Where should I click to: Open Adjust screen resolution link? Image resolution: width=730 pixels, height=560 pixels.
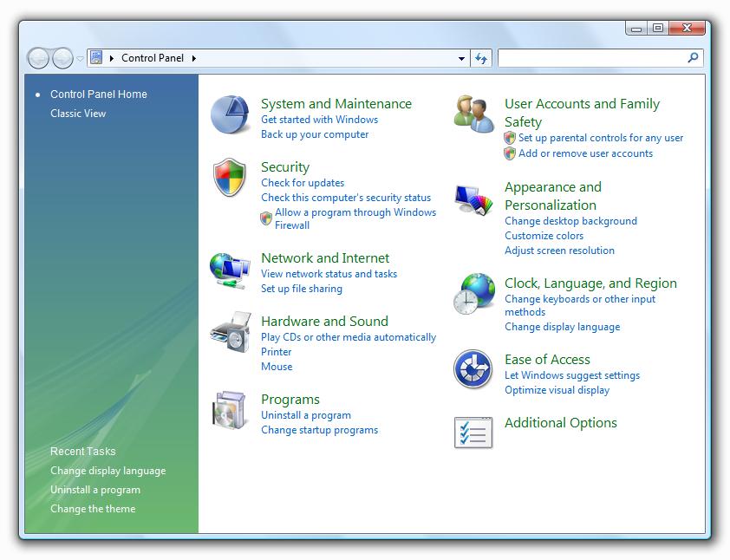559,251
